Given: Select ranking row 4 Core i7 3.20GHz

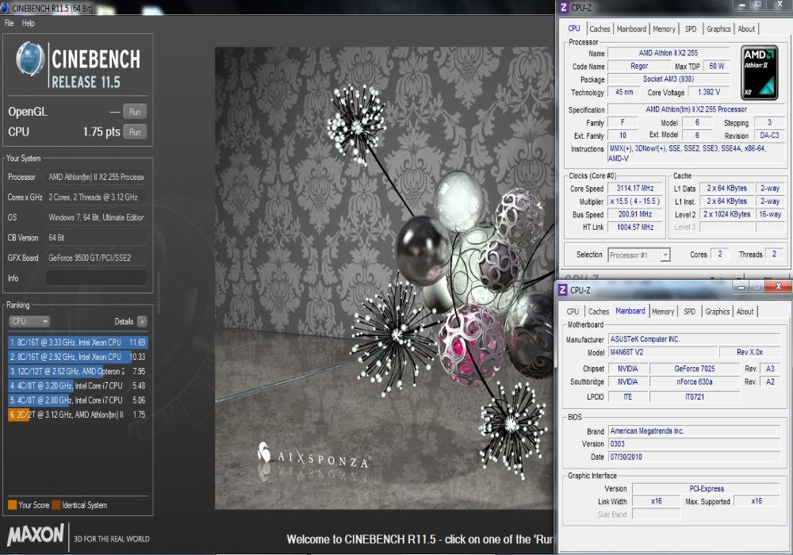Looking at the screenshot, I should pyautogui.click(x=78, y=385).
